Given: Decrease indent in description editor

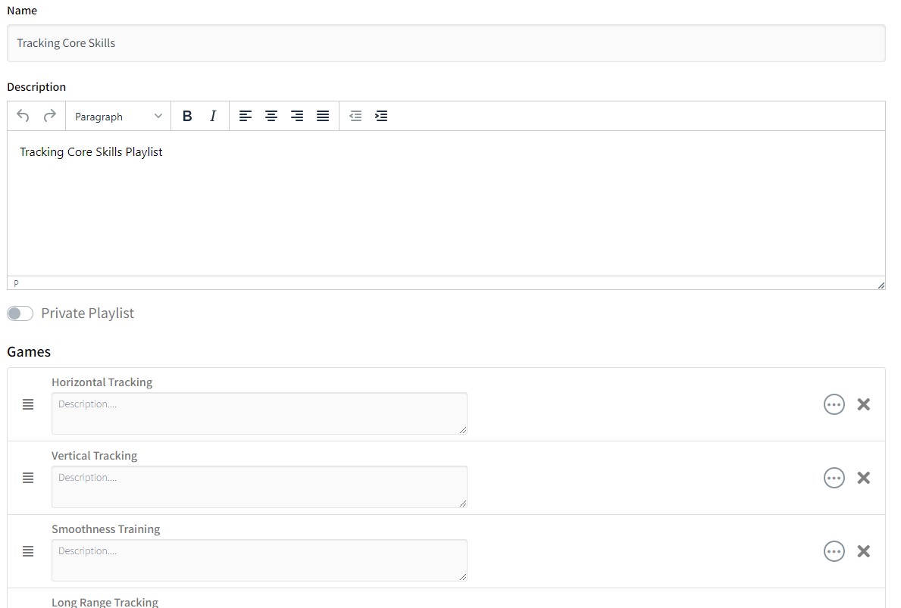Looking at the screenshot, I should tap(355, 116).
